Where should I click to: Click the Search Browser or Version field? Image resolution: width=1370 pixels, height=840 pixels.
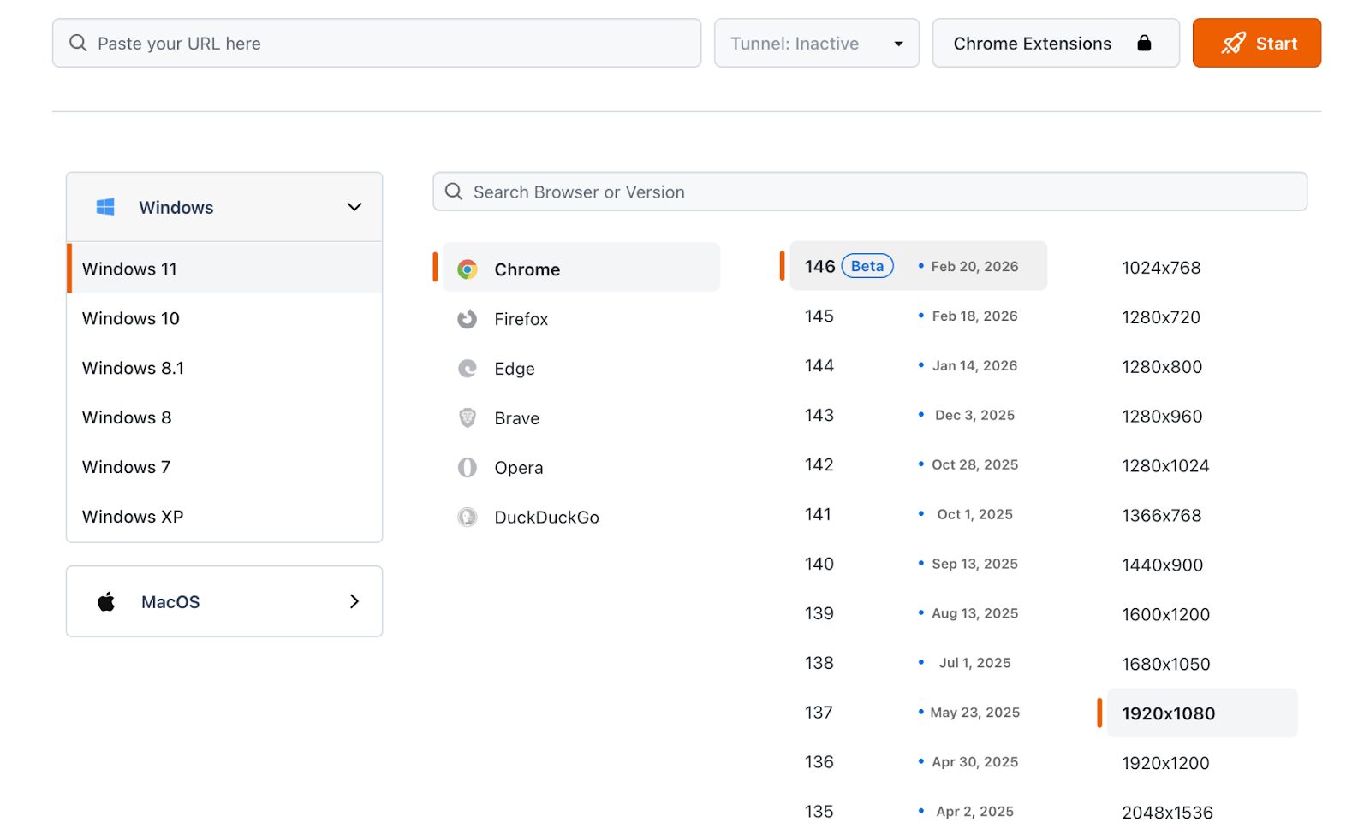click(x=870, y=192)
